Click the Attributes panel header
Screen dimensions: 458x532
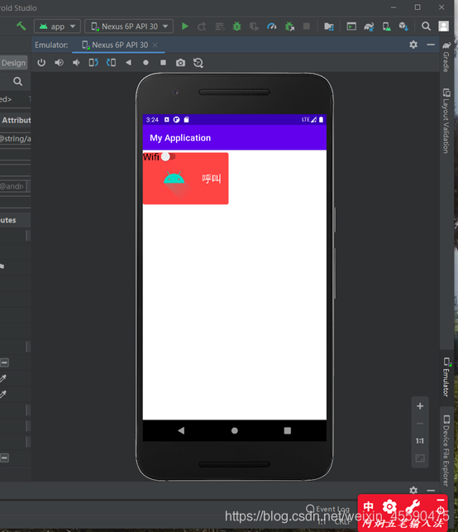tap(16, 120)
